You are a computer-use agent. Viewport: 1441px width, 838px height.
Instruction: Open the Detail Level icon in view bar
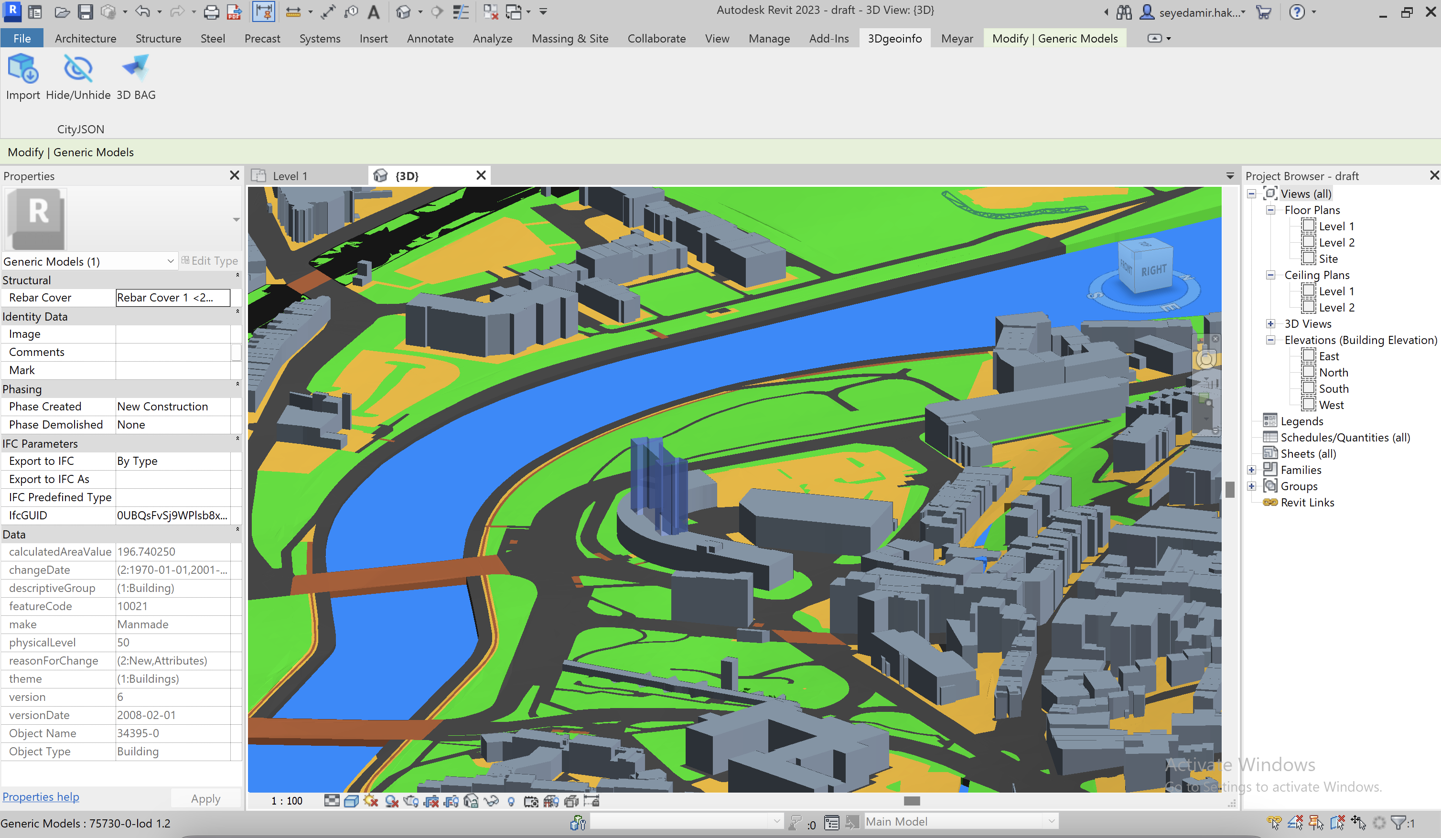(x=332, y=801)
